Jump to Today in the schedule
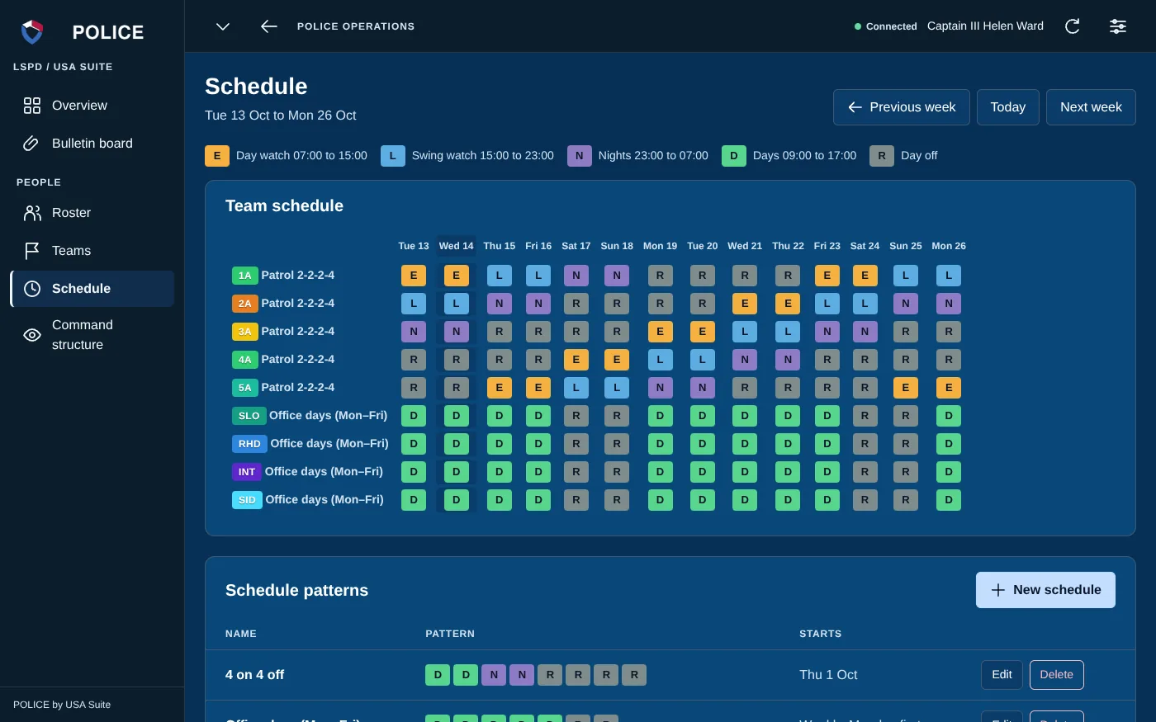1156x722 pixels. pyautogui.click(x=1008, y=107)
